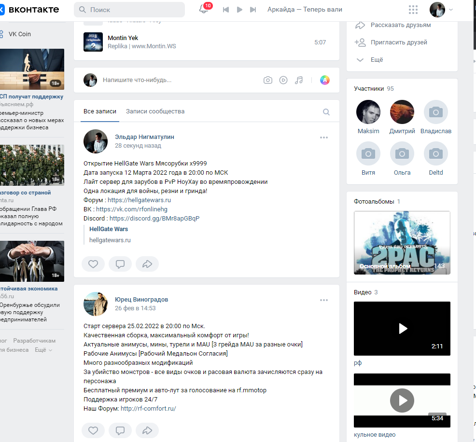Click Montin Yek track title
The image size is (476, 442).
pos(123,38)
